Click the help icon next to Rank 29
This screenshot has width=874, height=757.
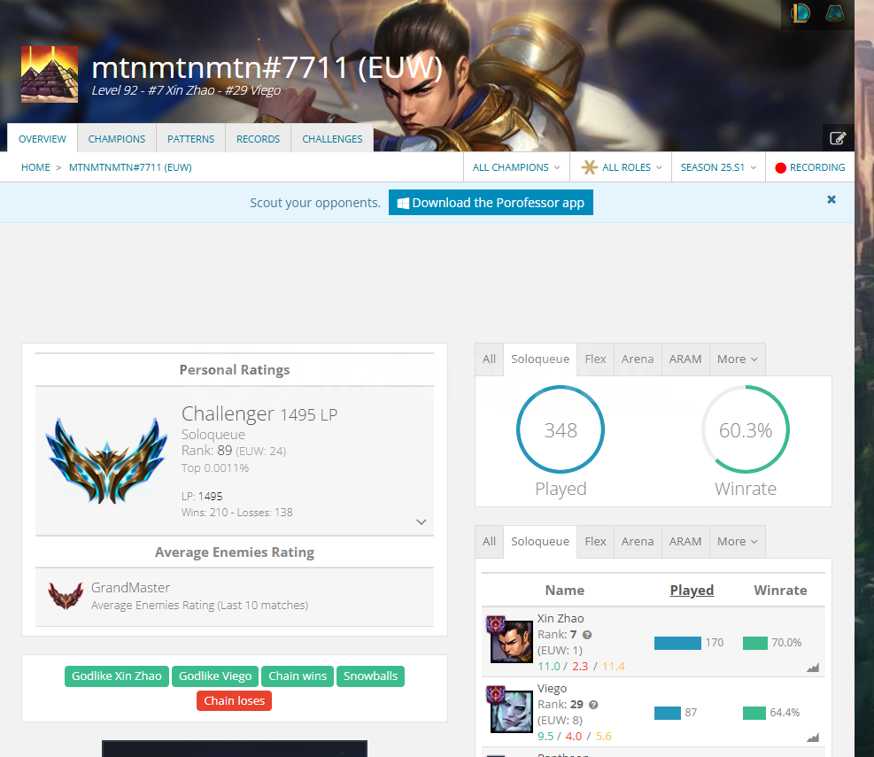coord(593,705)
